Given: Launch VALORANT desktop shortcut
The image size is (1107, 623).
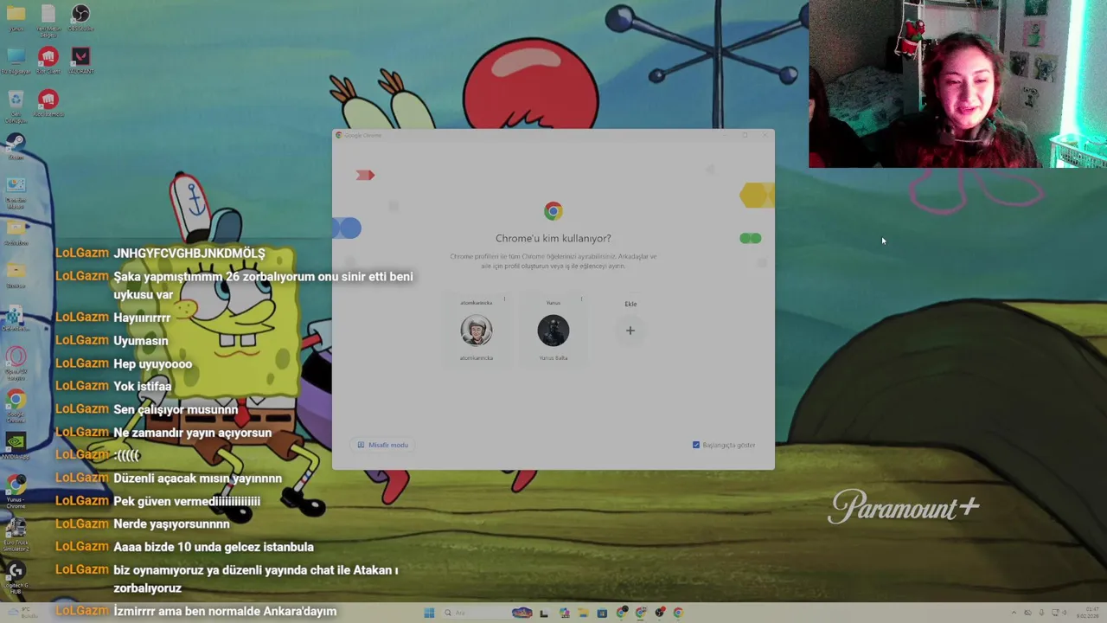Looking at the screenshot, I should 80,60.
